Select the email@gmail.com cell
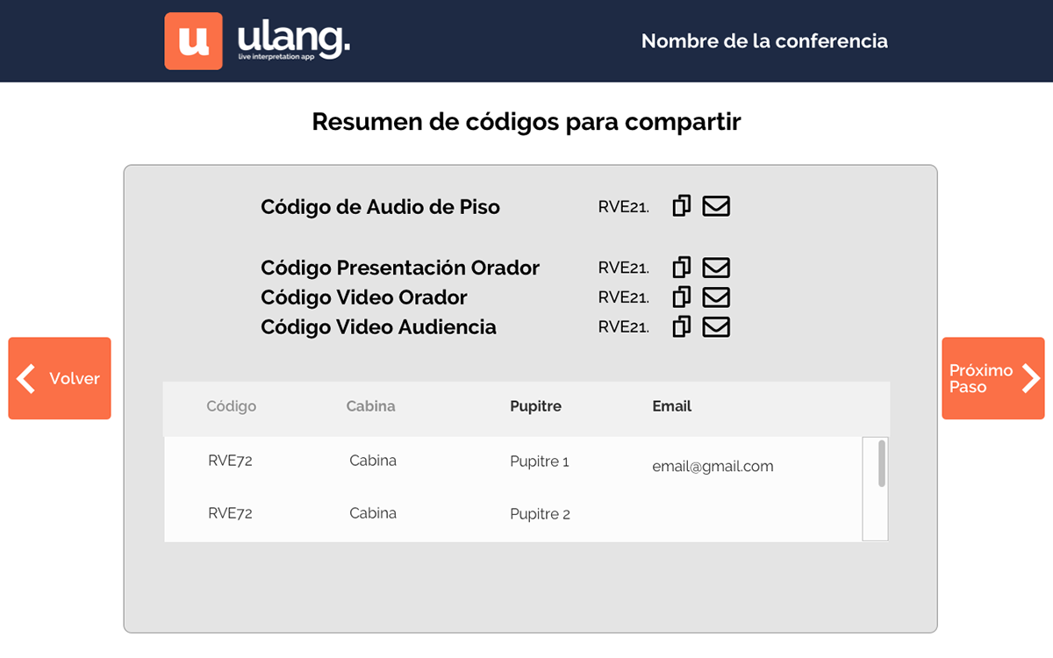This screenshot has width=1053, height=658. click(x=713, y=467)
